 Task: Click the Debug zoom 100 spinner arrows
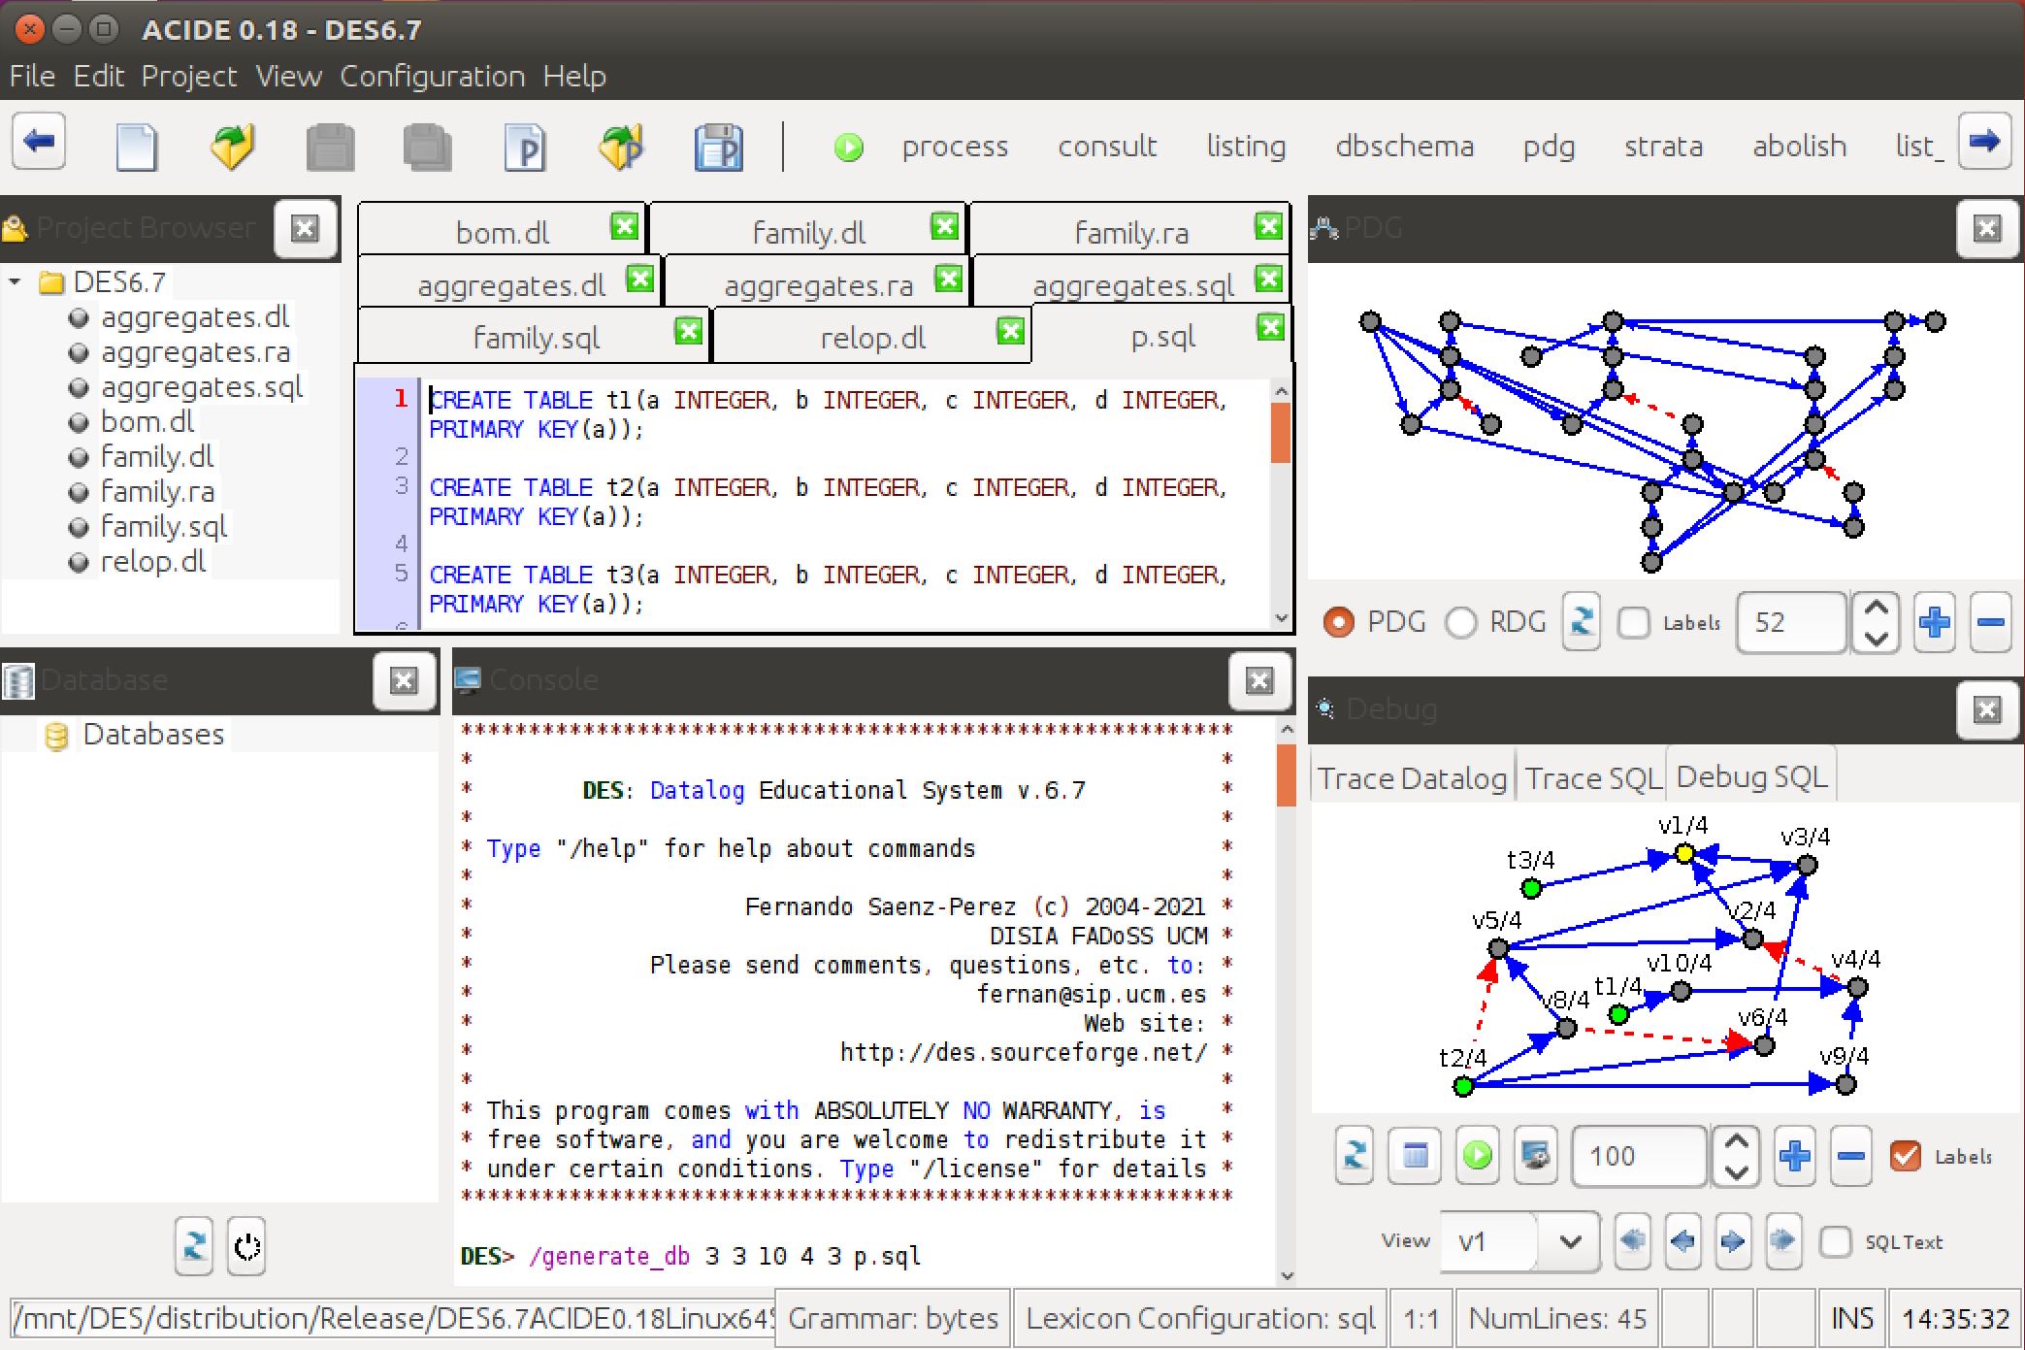[x=1736, y=1156]
